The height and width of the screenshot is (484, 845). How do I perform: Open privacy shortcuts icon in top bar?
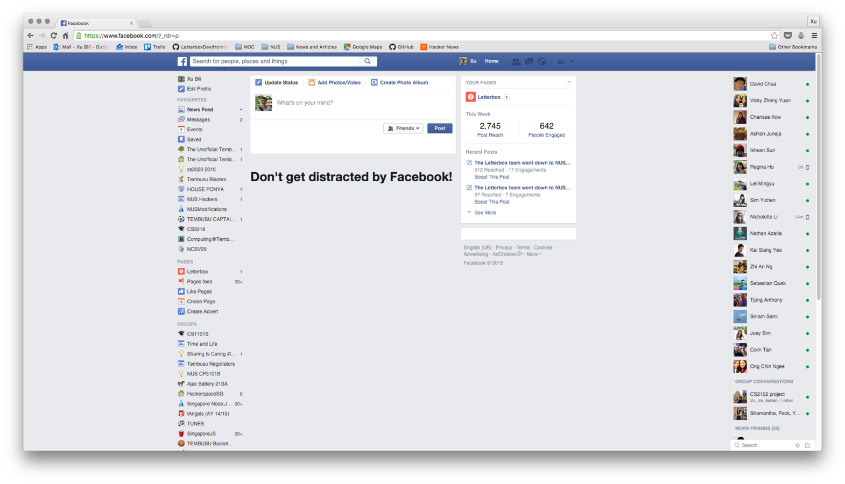(x=561, y=61)
